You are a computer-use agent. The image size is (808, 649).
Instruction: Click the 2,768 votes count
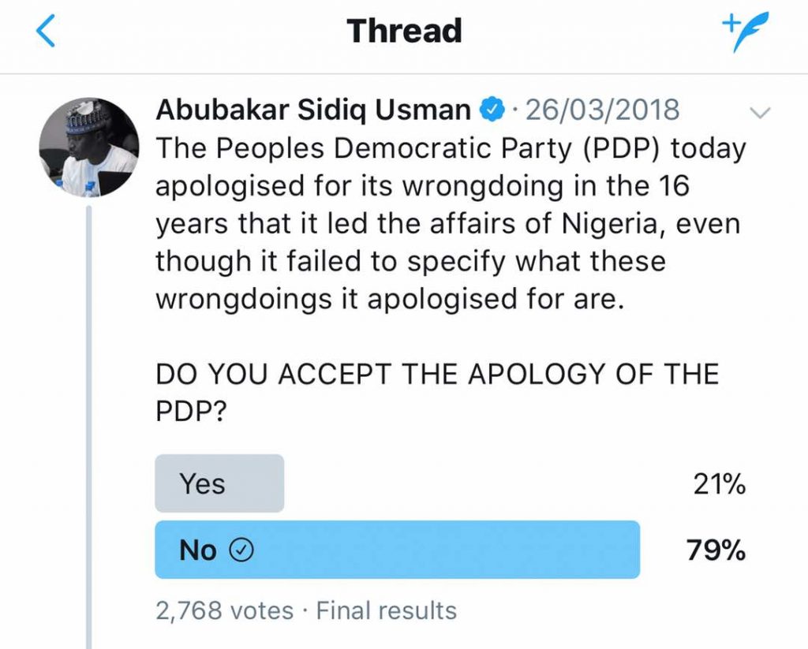(224, 611)
